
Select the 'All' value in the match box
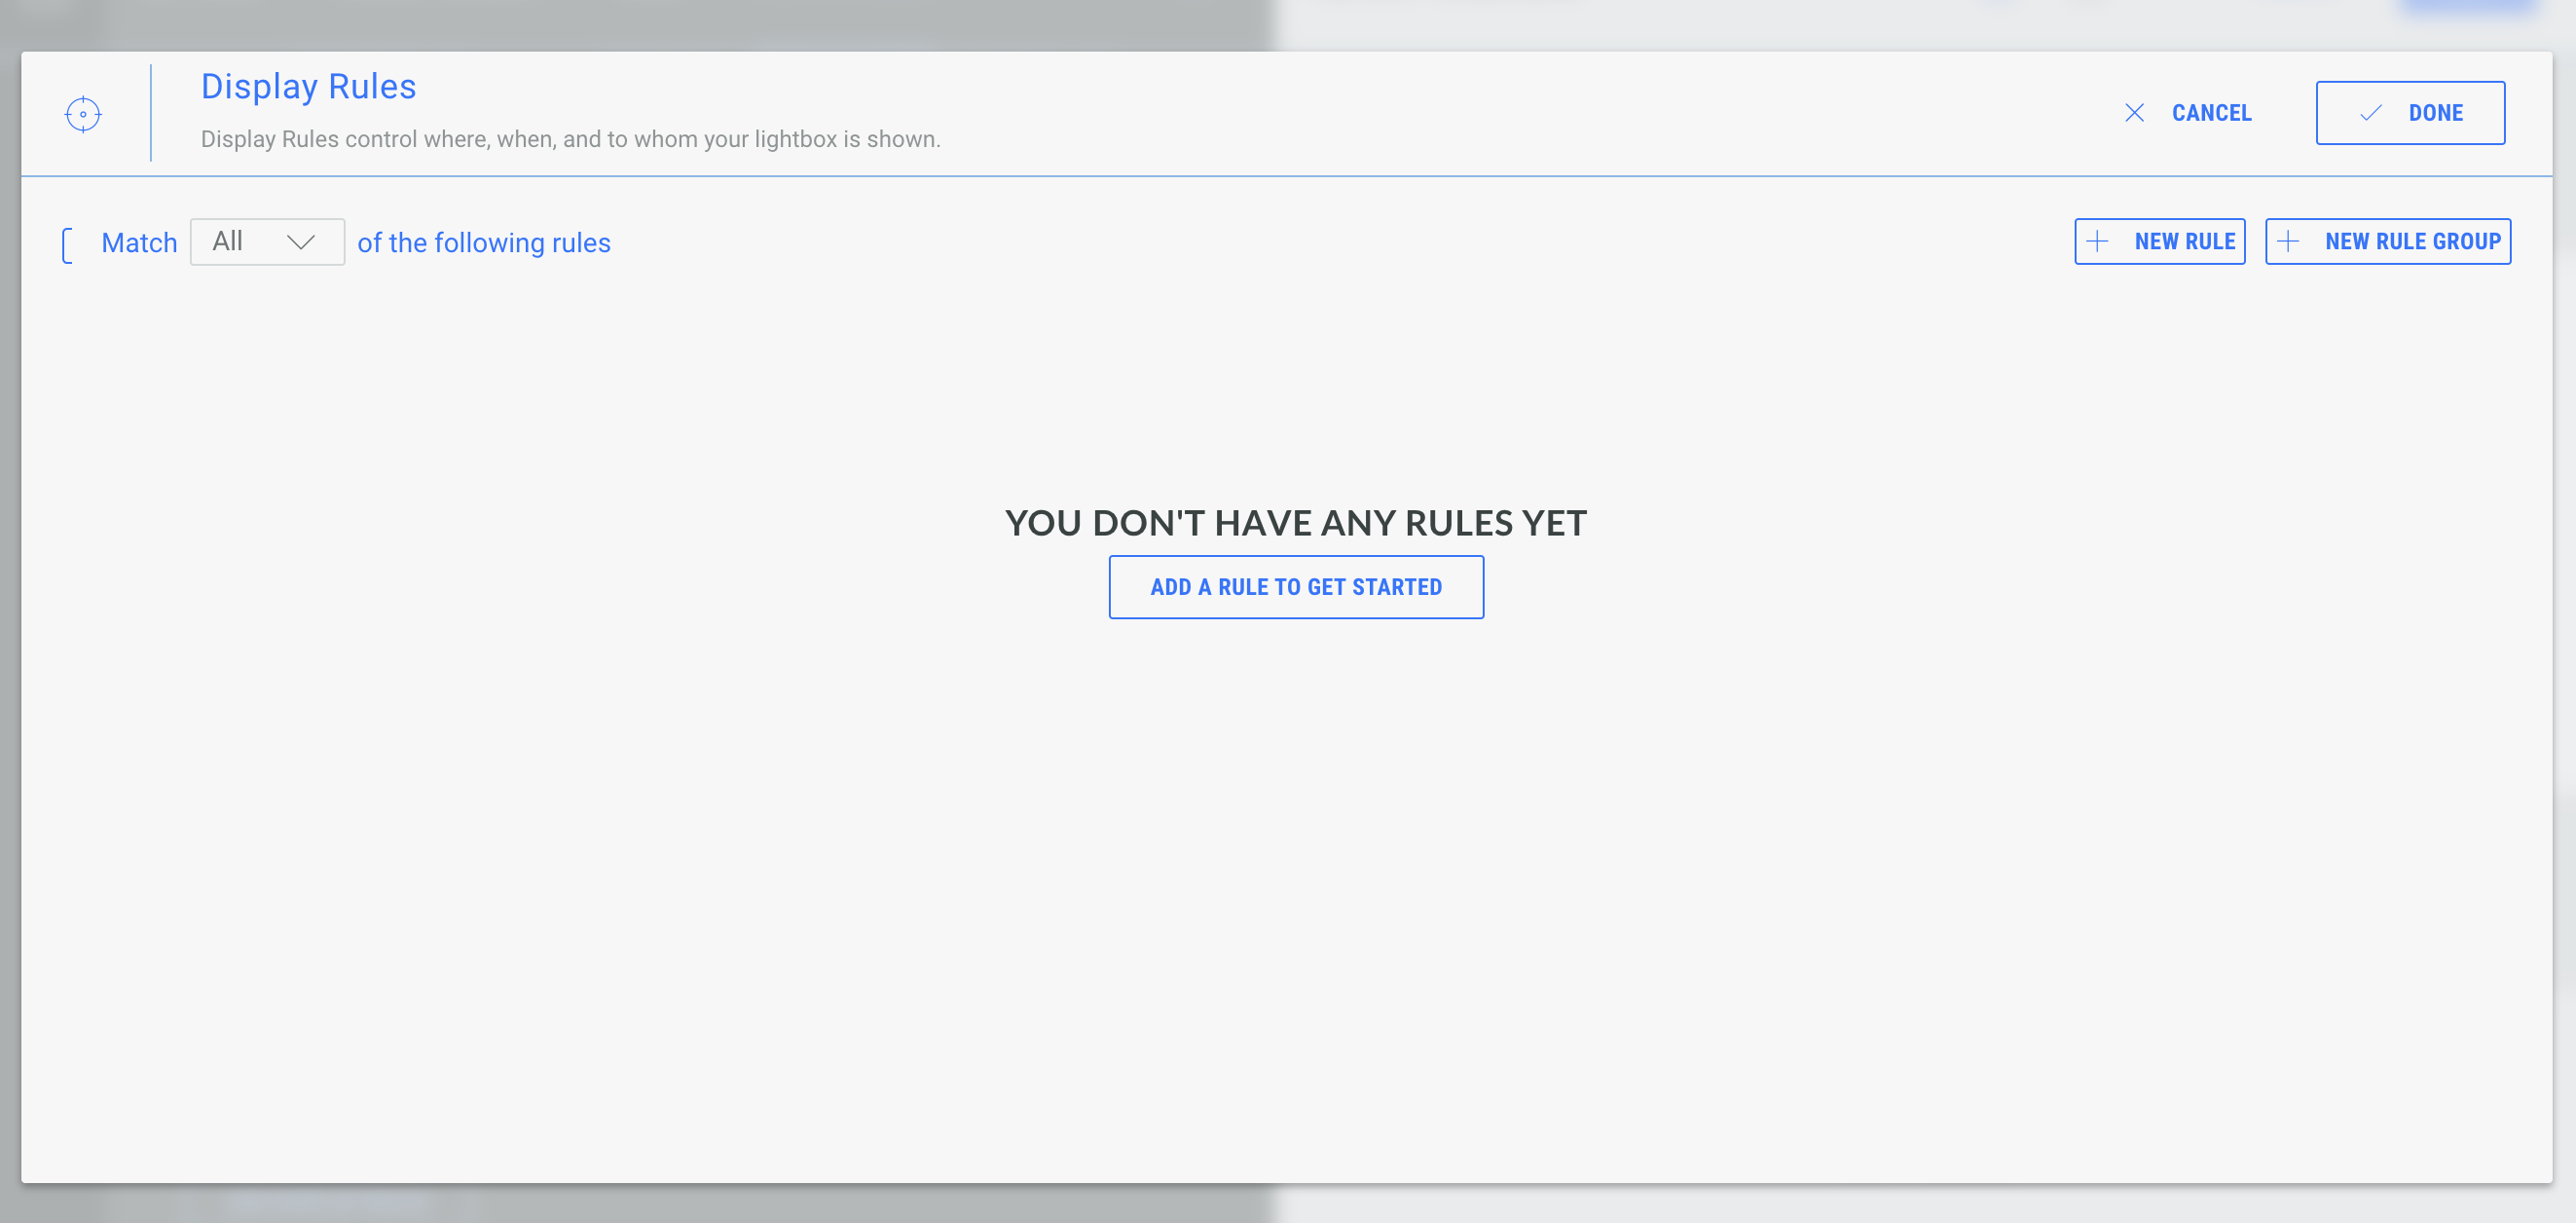click(x=228, y=241)
